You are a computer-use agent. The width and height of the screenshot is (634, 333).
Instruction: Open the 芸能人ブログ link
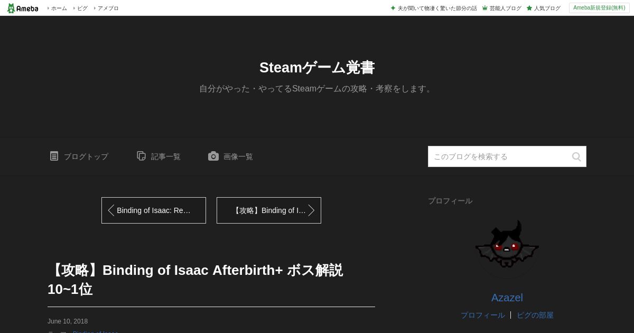[x=505, y=8]
